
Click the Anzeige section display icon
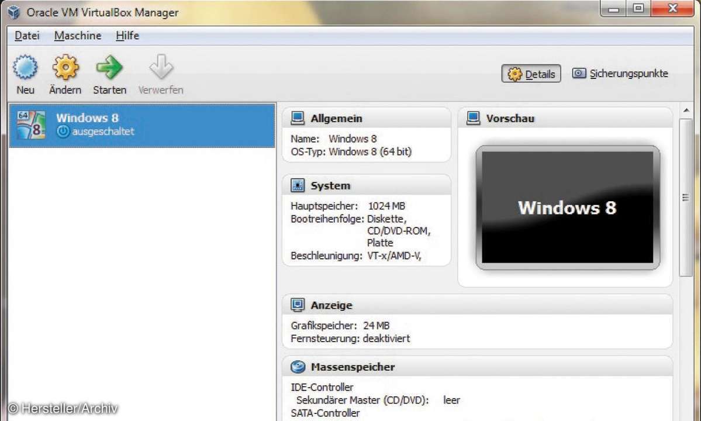click(298, 305)
